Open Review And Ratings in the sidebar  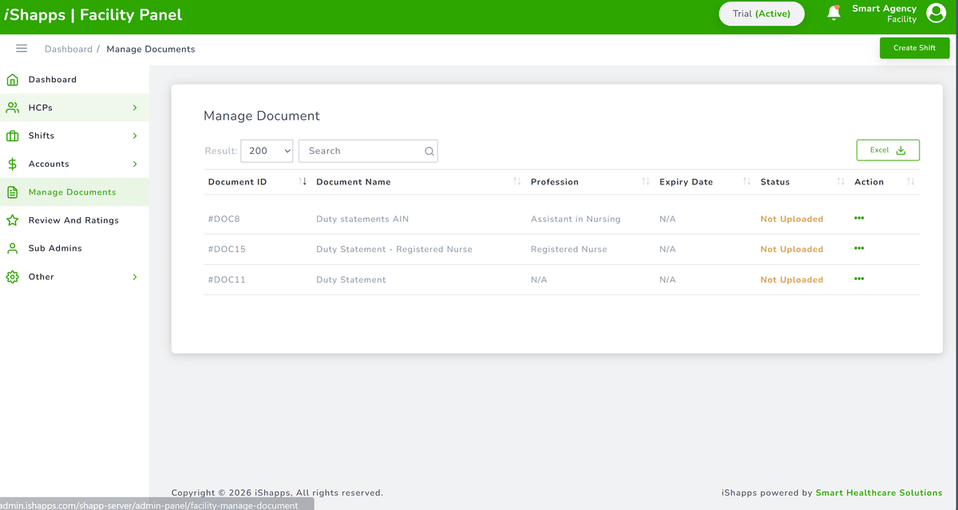(x=74, y=220)
